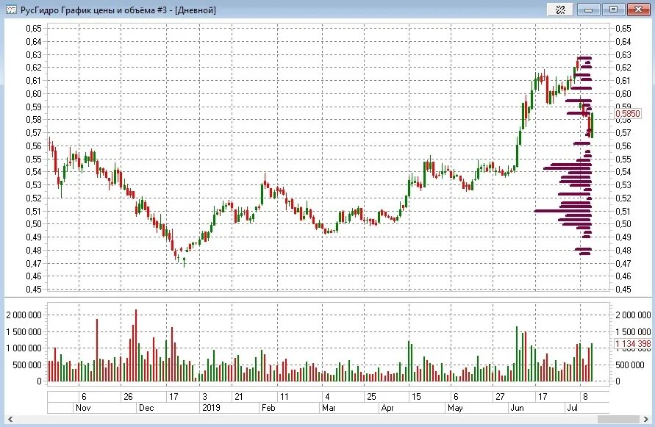Click the chart window icon in title bar

pos(11,10)
